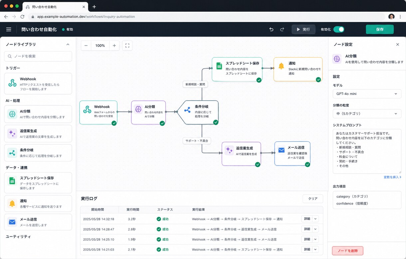406x259 pixels.
Task: Click the 有効 status indicator
Action: tap(68, 30)
